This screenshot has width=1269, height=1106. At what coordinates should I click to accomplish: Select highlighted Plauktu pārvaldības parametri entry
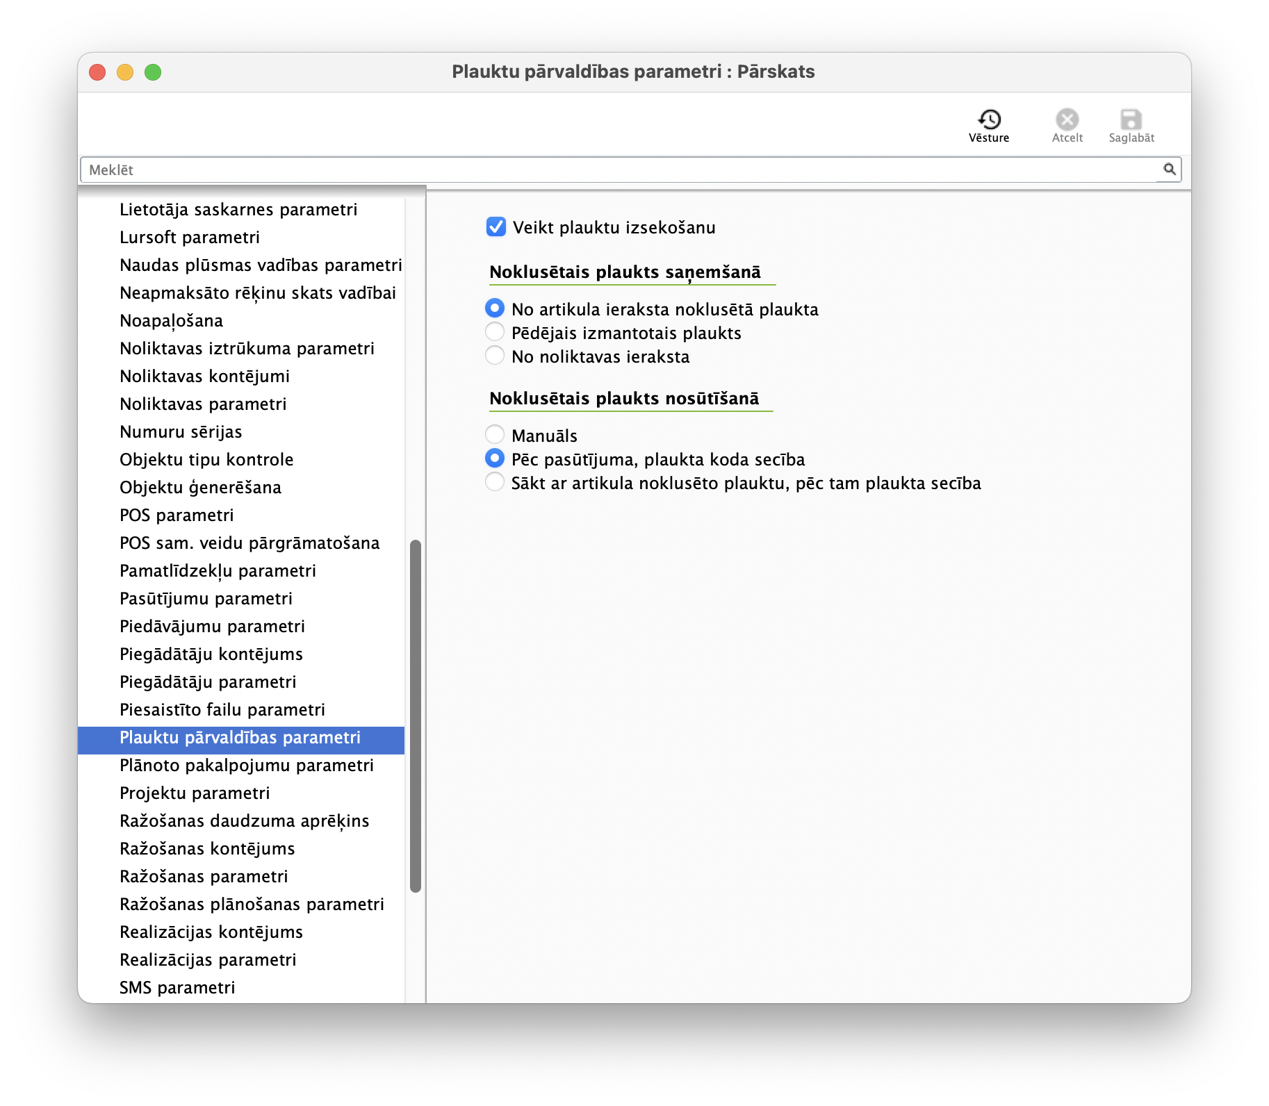point(241,740)
